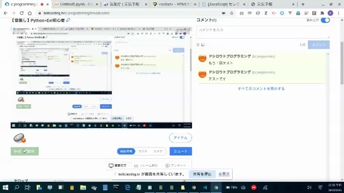Click the アイテム button

pos(181,138)
